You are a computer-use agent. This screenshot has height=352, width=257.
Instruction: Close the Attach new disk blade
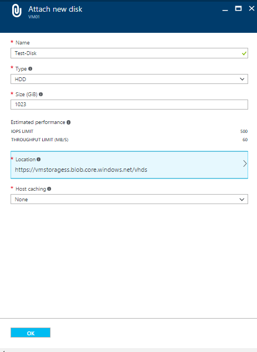click(251, 8)
